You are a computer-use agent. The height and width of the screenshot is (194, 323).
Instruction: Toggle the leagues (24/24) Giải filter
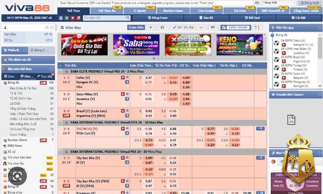(183, 27)
